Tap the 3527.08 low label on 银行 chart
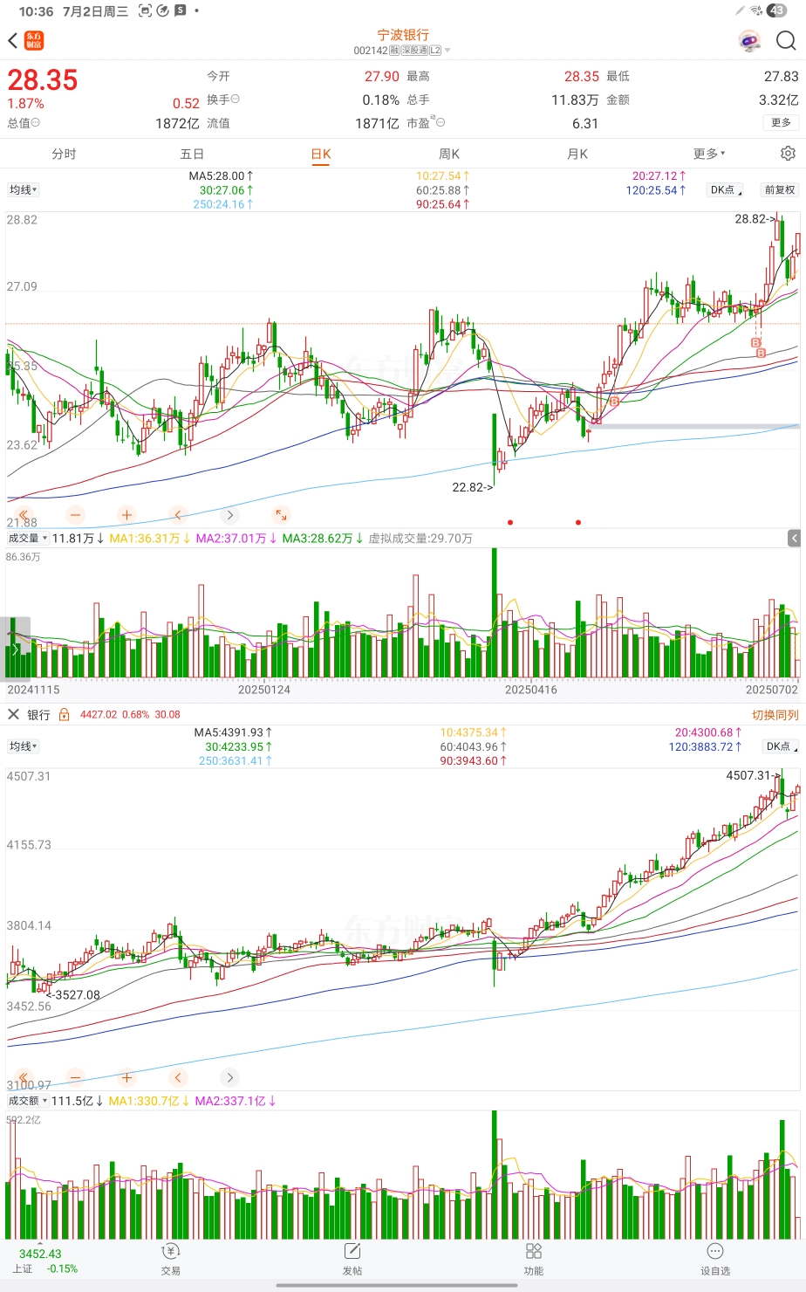806x1292 pixels. (74, 994)
